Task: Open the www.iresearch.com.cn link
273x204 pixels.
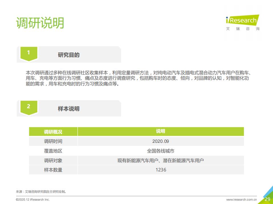Action: click(241, 199)
